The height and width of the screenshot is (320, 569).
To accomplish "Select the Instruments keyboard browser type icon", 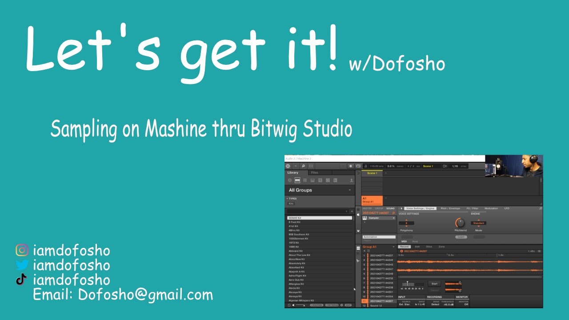I will (313, 180).
